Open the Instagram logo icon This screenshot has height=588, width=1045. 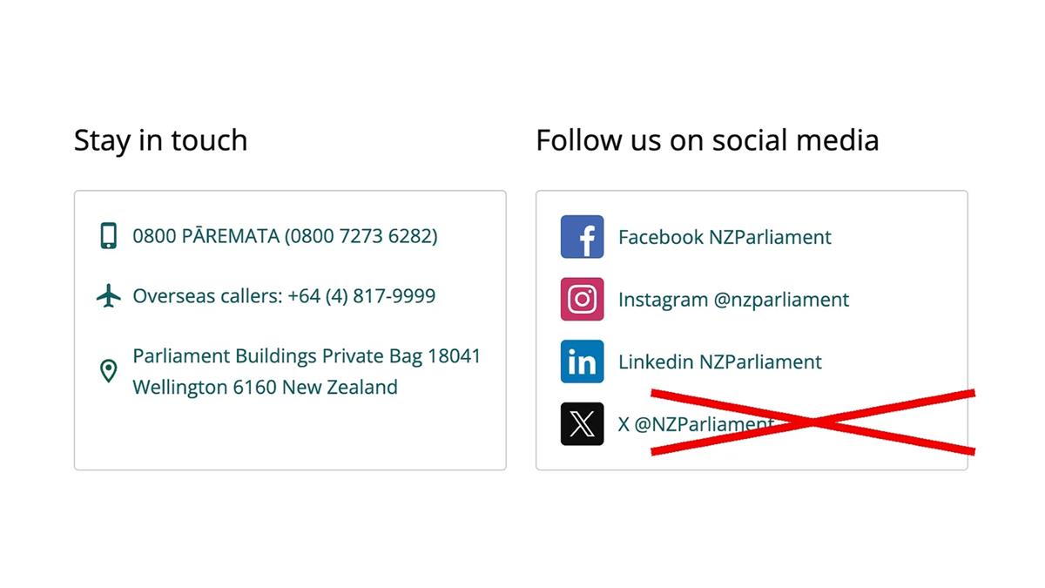click(x=582, y=300)
